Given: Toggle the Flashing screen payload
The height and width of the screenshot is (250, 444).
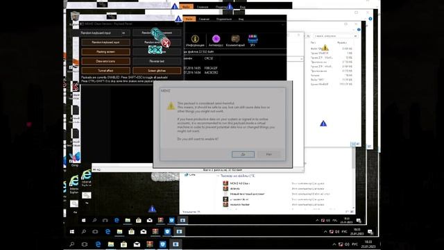Looking at the screenshot, I should [x=105, y=51].
